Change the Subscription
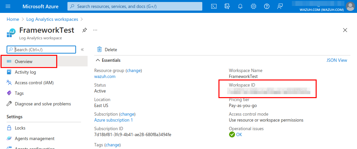The height and width of the screenshot is (149, 357). tap(127, 114)
